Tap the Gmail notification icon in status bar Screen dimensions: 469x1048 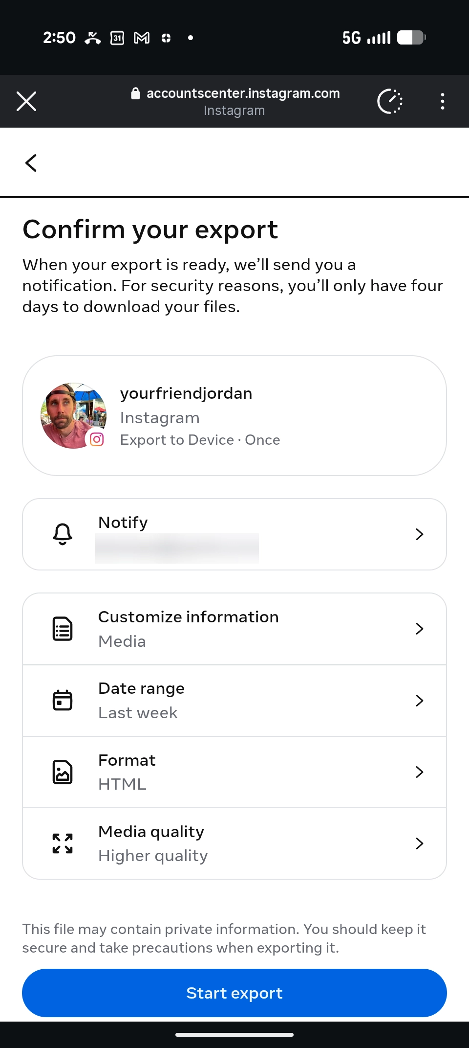(x=142, y=38)
